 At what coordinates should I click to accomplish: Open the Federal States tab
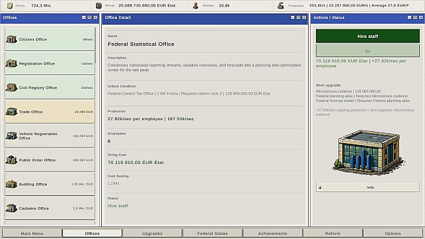tap(213, 233)
